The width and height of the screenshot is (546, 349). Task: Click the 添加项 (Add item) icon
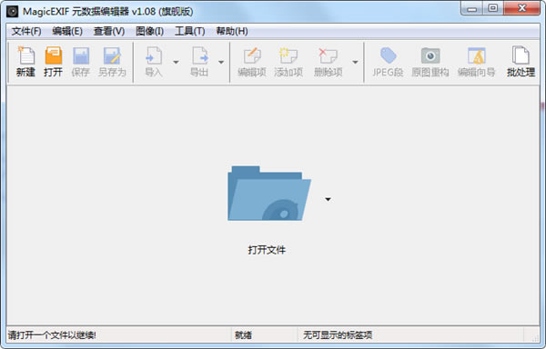click(x=288, y=62)
